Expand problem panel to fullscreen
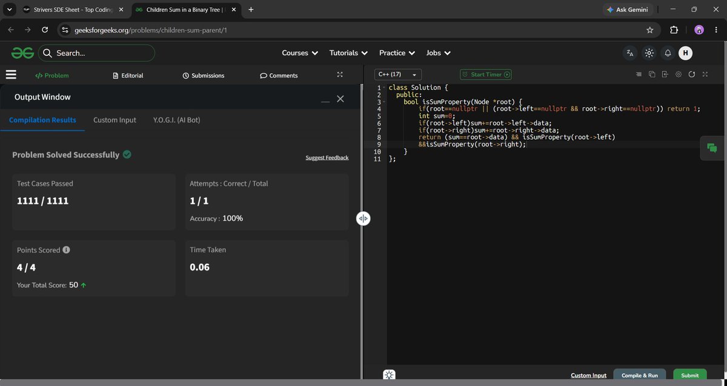 coord(340,75)
